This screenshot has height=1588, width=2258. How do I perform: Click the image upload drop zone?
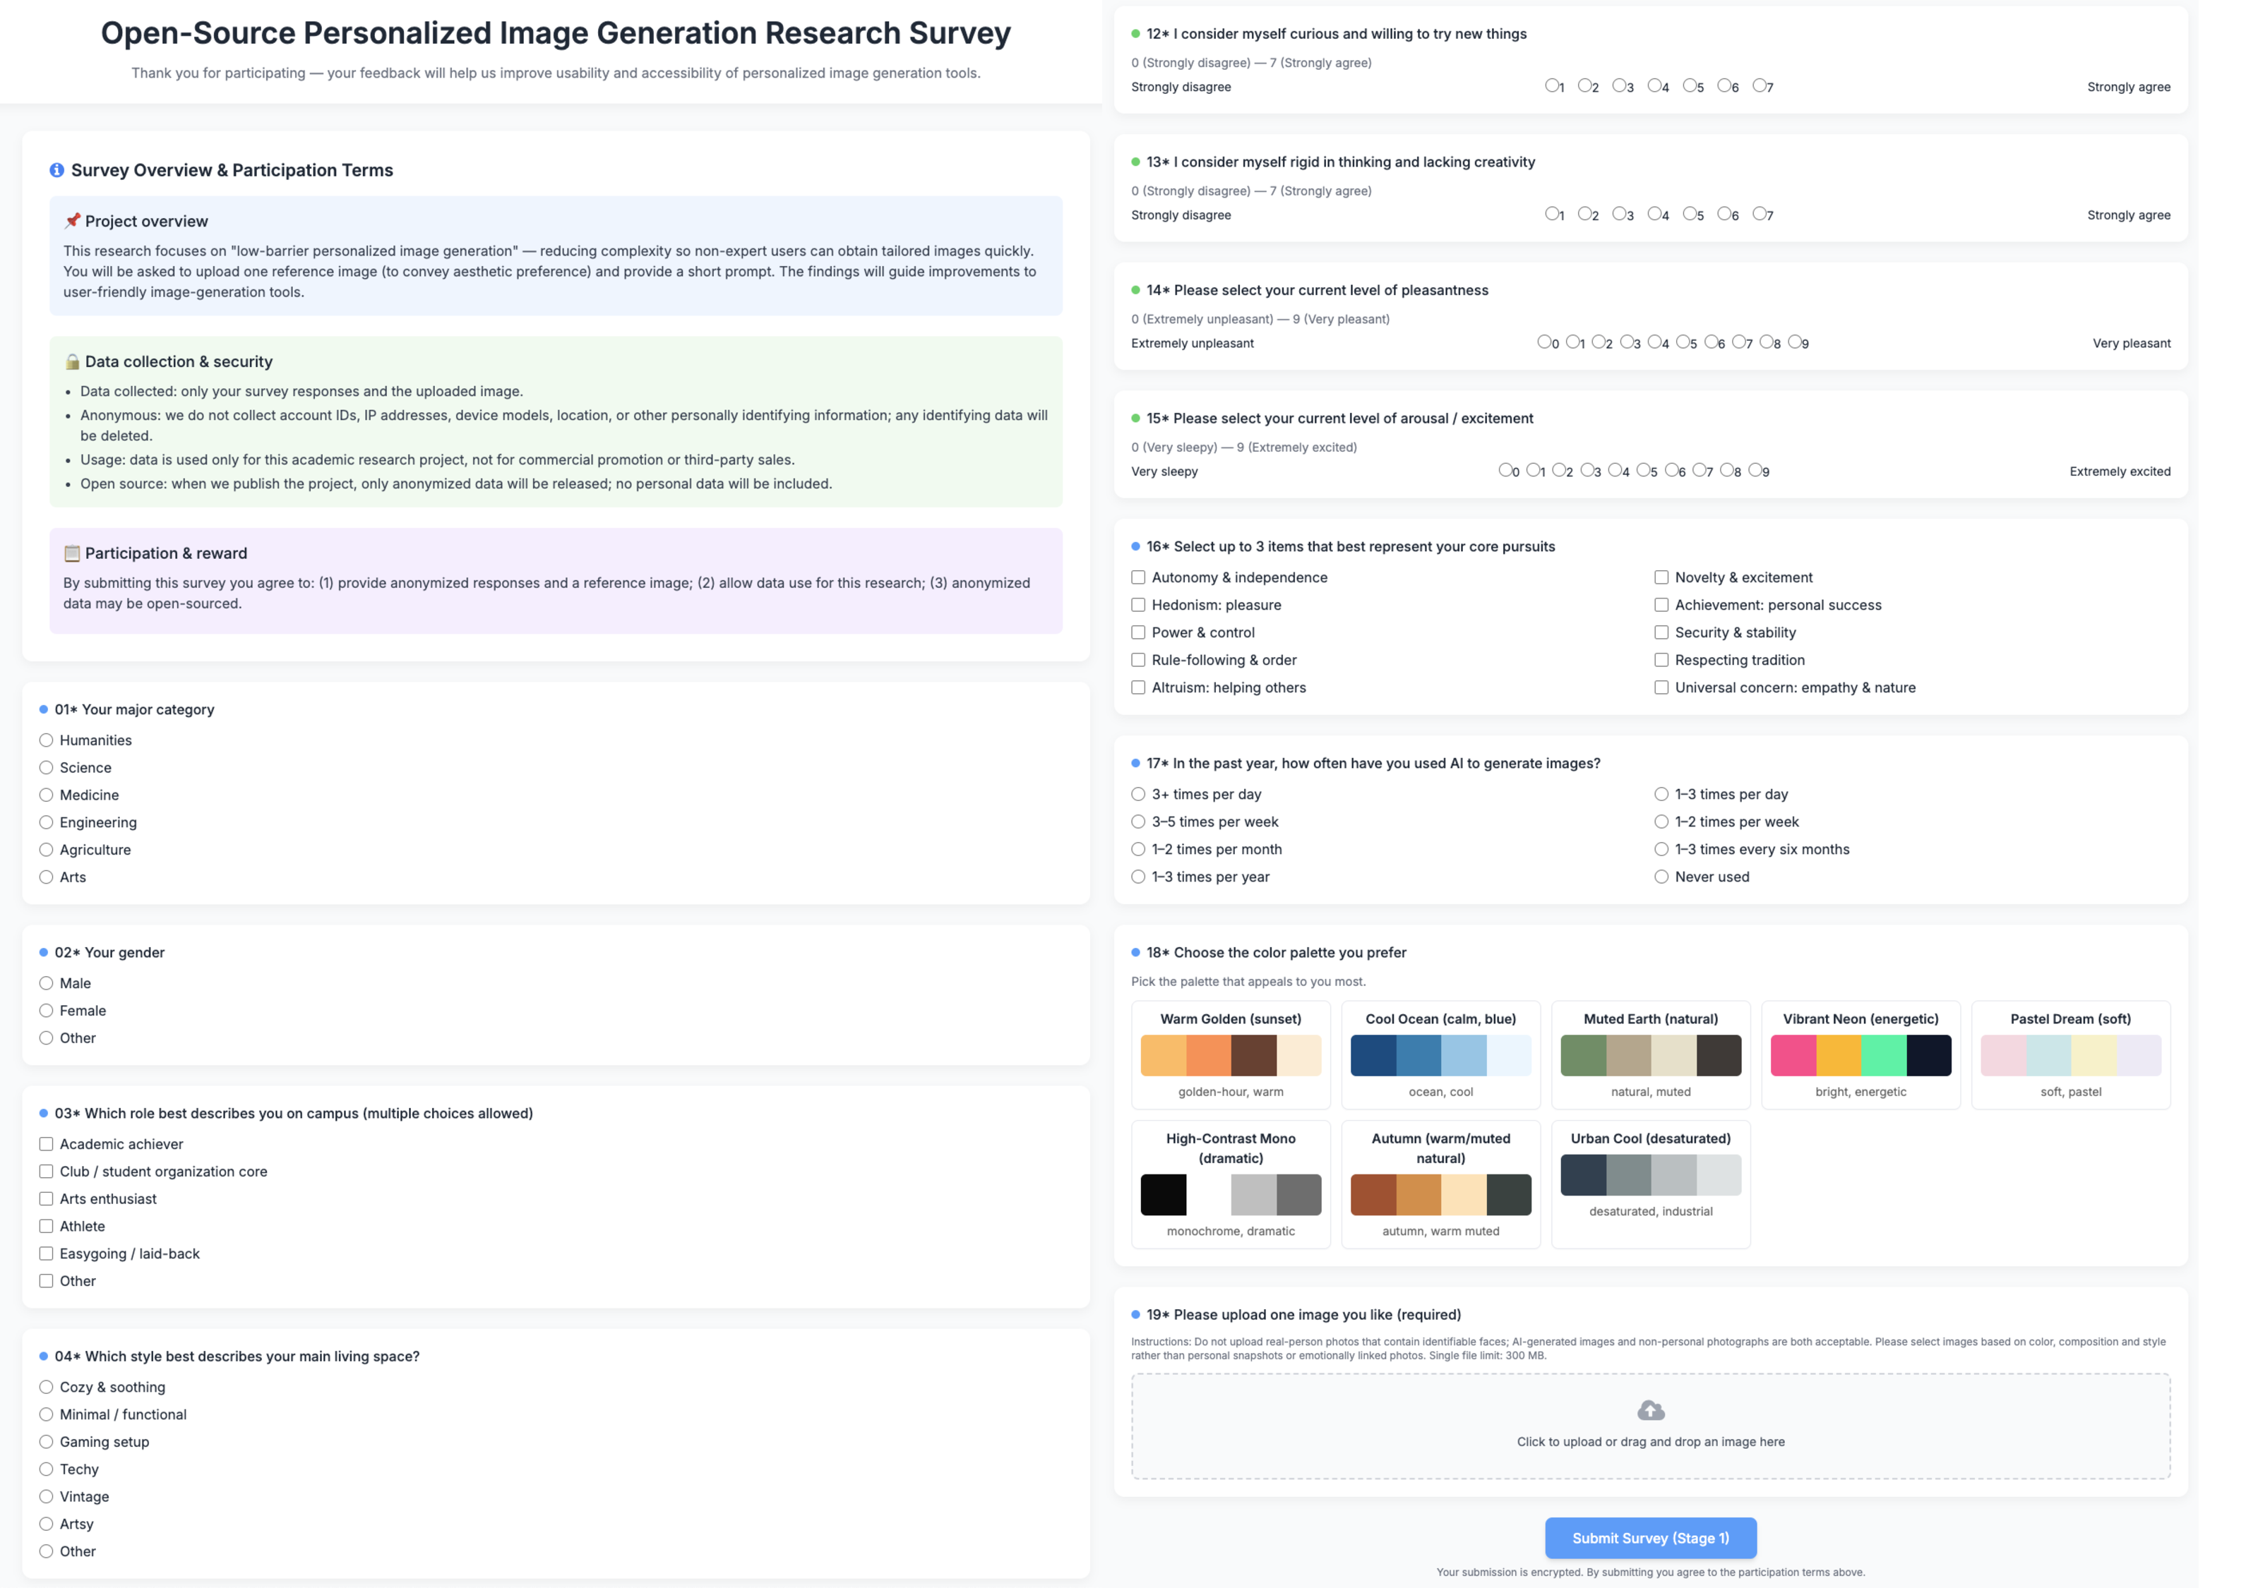tap(1650, 1427)
